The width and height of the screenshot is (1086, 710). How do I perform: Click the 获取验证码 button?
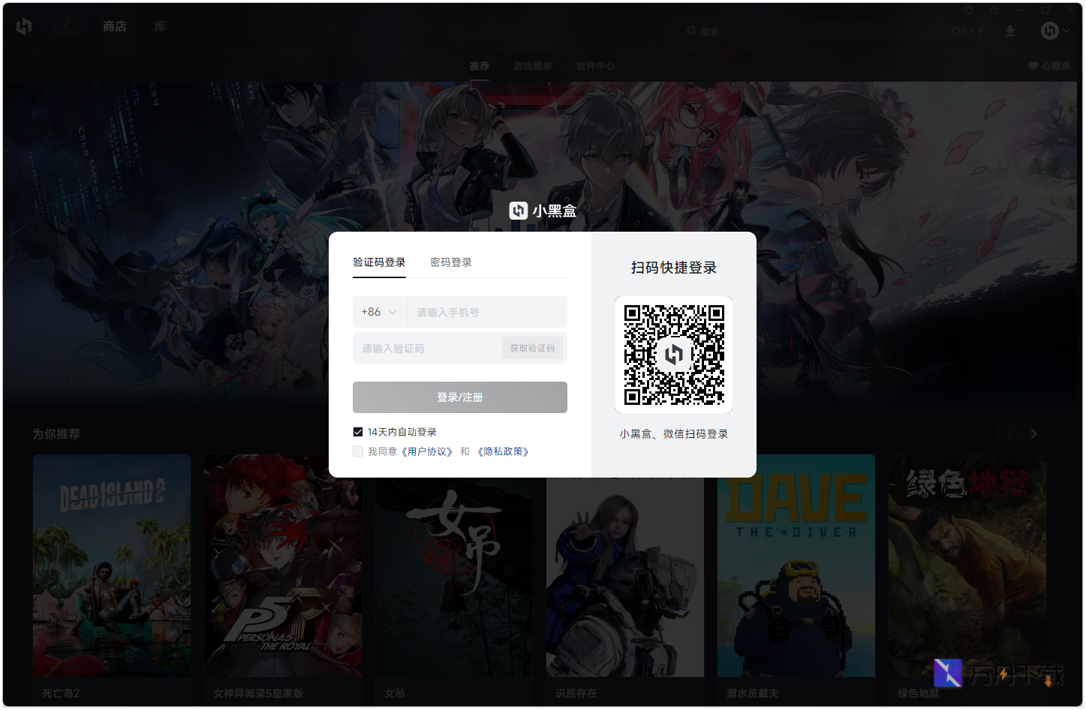tap(533, 347)
